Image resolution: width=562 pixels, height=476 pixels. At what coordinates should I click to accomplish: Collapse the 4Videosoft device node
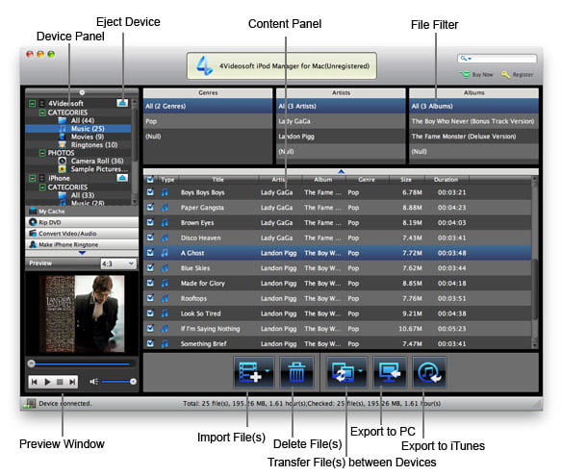tap(33, 104)
